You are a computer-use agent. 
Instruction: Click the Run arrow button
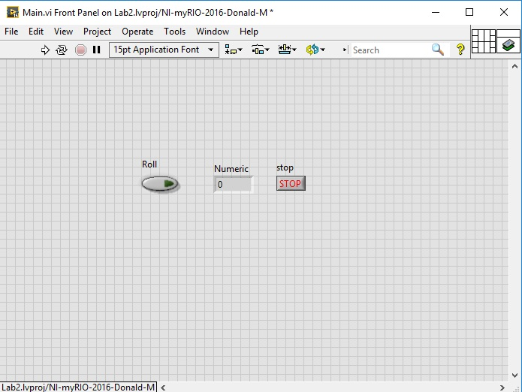click(x=45, y=50)
